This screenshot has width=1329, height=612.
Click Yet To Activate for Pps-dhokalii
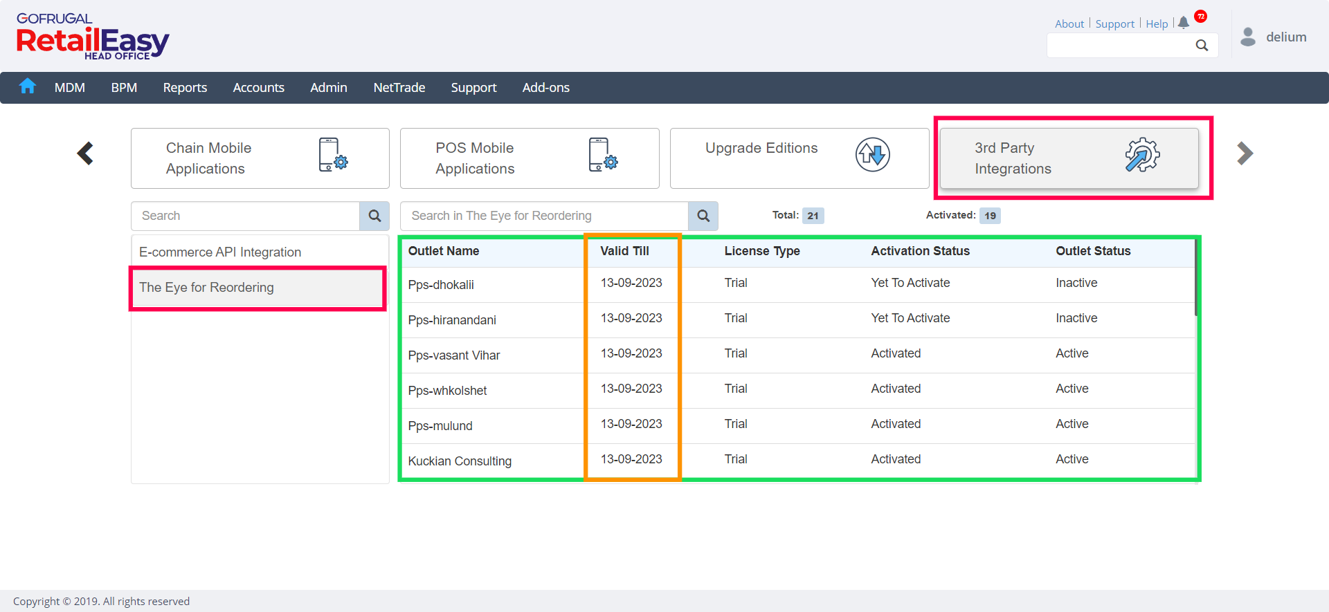pos(910,283)
